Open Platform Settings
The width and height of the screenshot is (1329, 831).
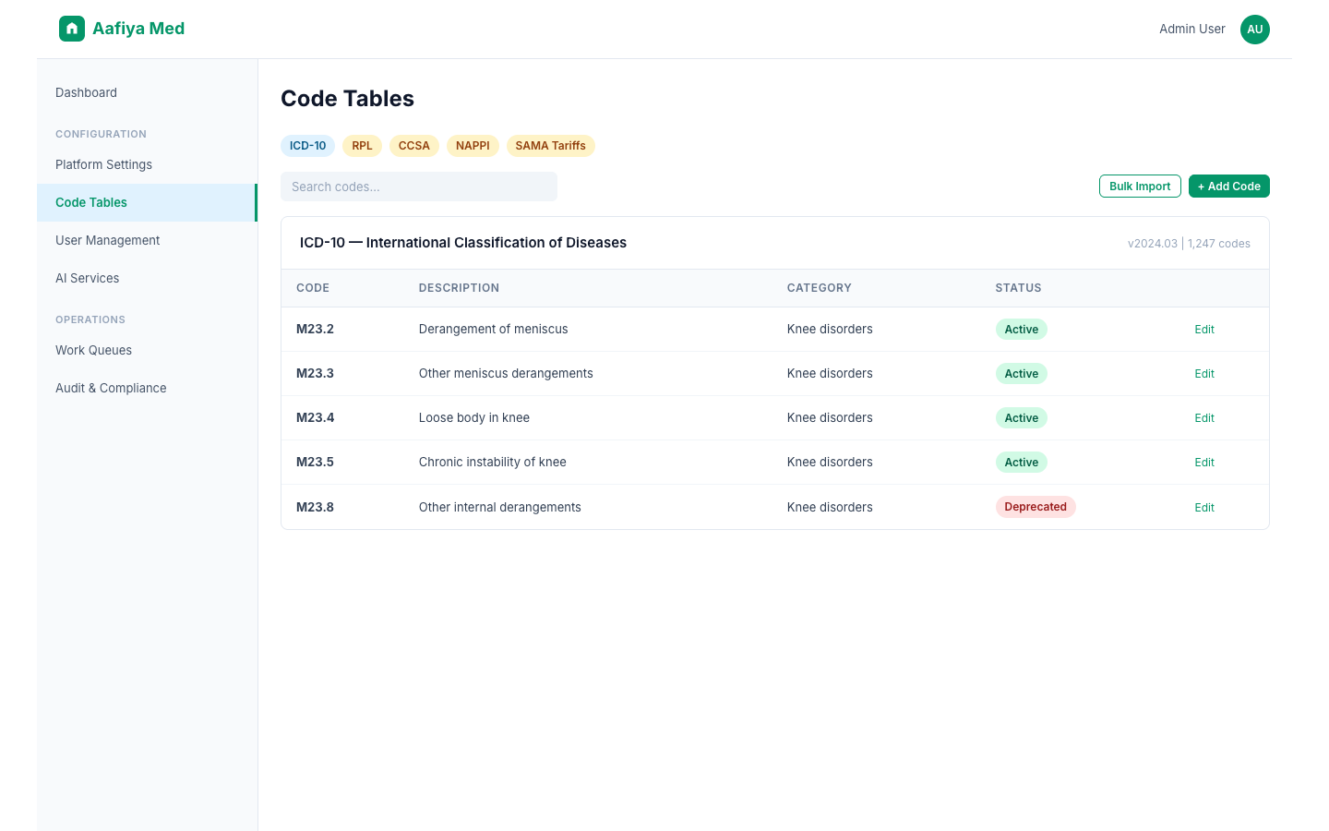click(147, 164)
